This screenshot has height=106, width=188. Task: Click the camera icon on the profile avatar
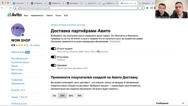pyautogui.click(x=23, y=35)
